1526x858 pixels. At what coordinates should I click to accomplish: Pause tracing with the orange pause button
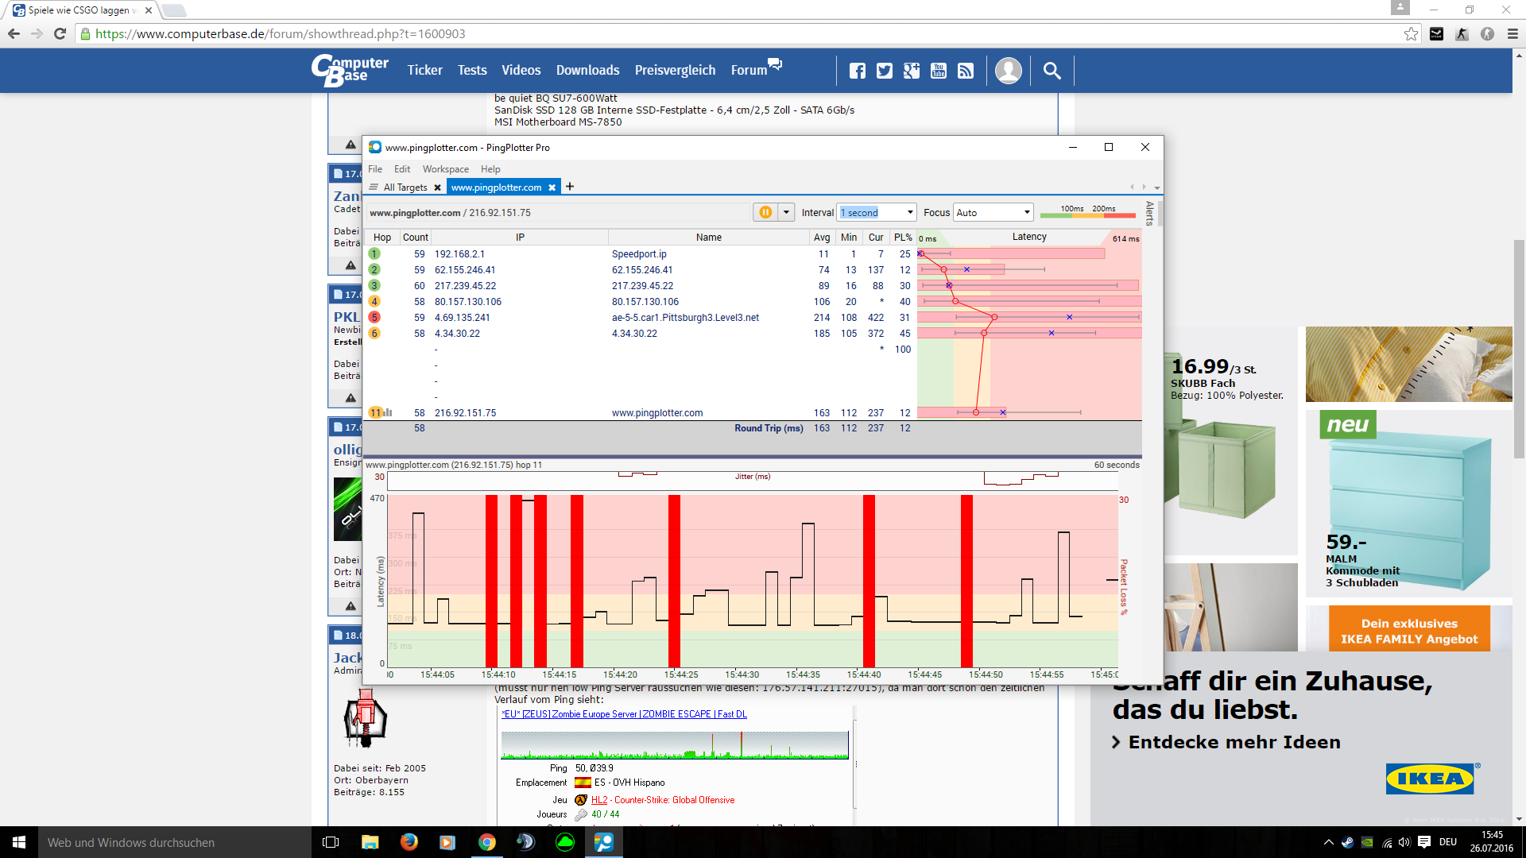coord(765,212)
